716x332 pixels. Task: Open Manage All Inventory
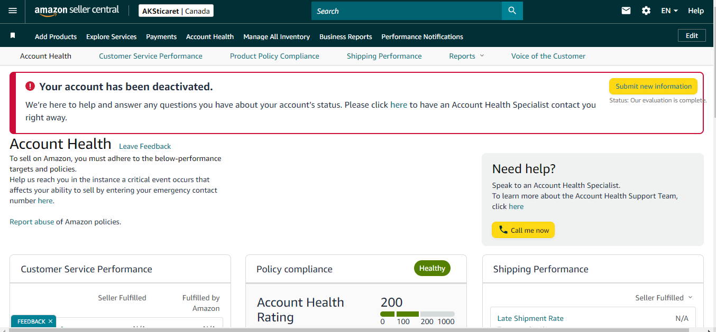pos(277,36)
